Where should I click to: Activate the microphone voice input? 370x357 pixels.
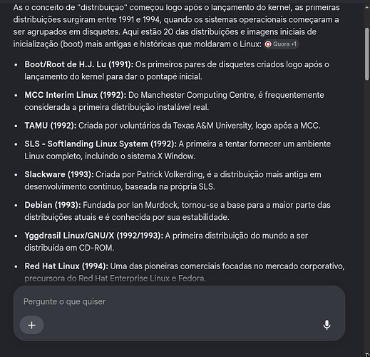click(327, 325)
